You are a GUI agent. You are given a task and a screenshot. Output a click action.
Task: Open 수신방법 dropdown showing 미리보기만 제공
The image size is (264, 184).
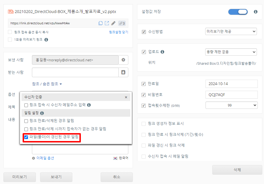(231, 31)
